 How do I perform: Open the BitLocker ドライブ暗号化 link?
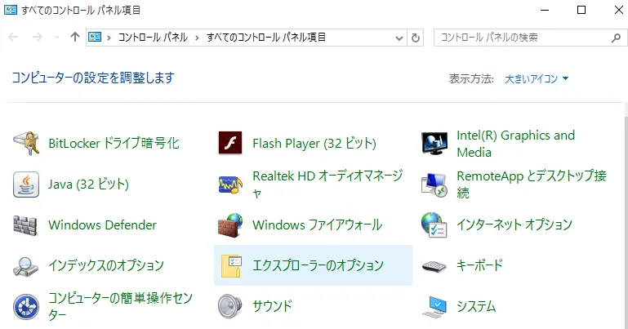point(114,144)
